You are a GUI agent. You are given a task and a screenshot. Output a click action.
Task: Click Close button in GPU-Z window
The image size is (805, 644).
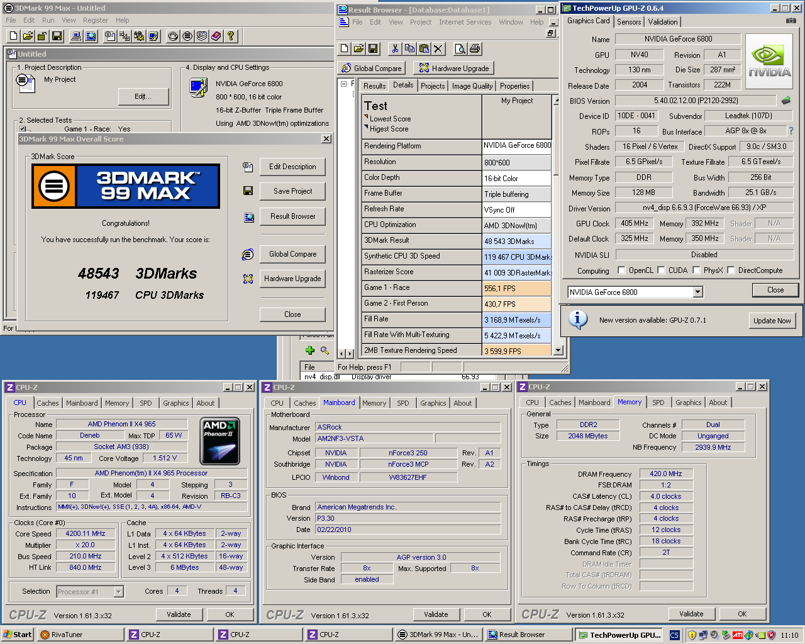pos(775,290)
